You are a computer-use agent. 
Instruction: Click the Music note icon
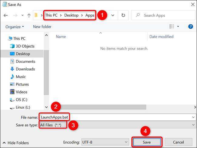click(12, 77)
